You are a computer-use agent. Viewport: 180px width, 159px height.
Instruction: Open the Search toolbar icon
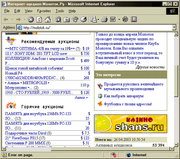tap(58, 19)
